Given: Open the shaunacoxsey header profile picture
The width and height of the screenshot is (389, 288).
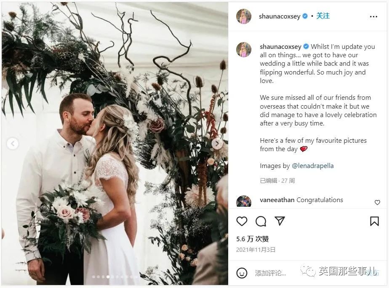Looking at the screenshot, I should [x=244, y=16].
